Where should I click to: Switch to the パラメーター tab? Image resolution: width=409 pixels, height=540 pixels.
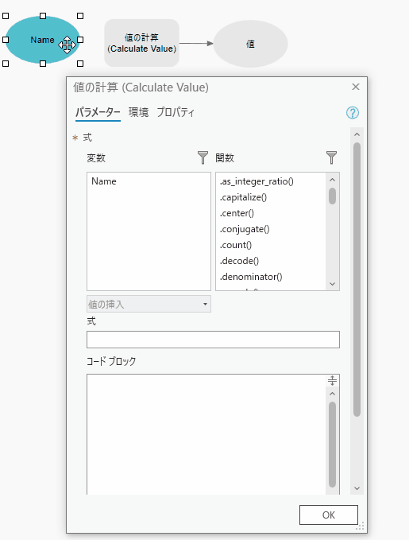[98, 113]
